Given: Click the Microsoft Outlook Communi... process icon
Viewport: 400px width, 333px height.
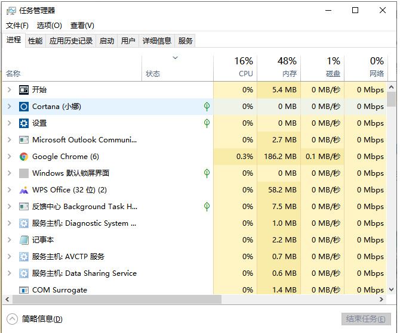Looking at the screenshot, I should tap(24, 140).
